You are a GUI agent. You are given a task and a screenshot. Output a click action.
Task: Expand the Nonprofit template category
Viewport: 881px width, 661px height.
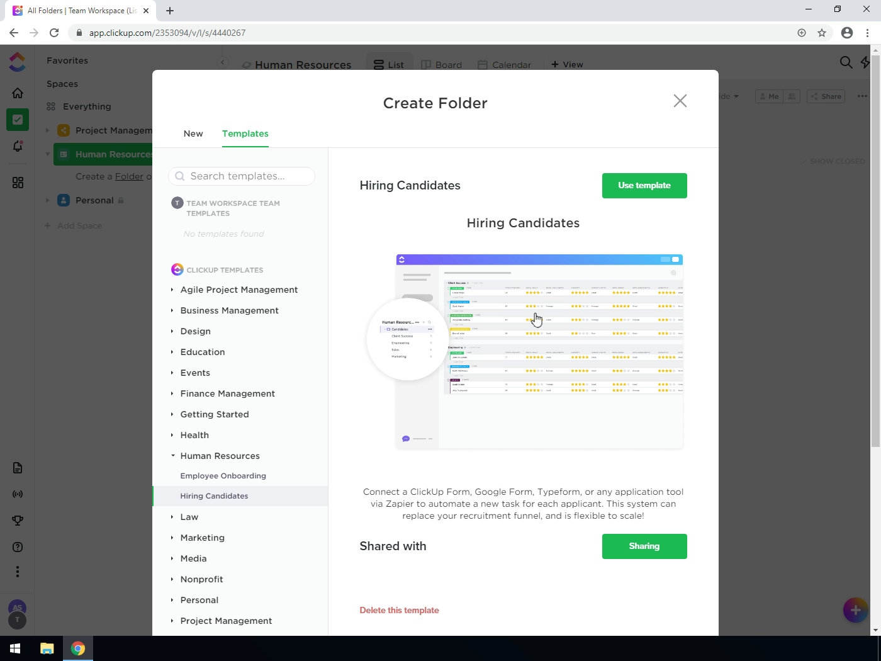click(x=201, y=579)
